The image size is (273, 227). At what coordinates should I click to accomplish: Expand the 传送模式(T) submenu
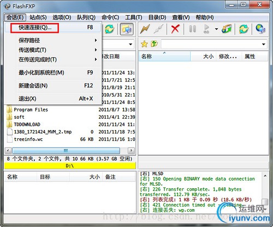pyautogui.click(x=53, y=50)
